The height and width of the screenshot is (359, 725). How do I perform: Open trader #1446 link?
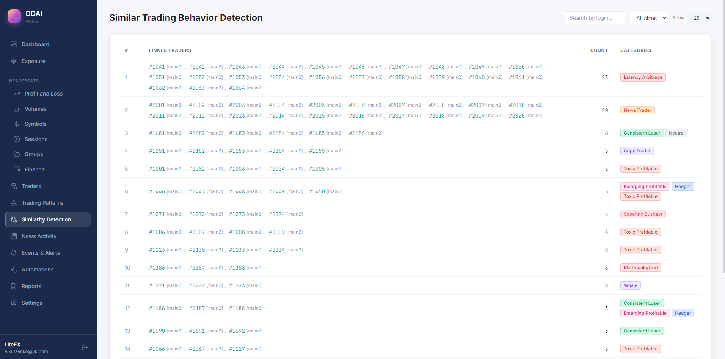click(x=157, y=191)
